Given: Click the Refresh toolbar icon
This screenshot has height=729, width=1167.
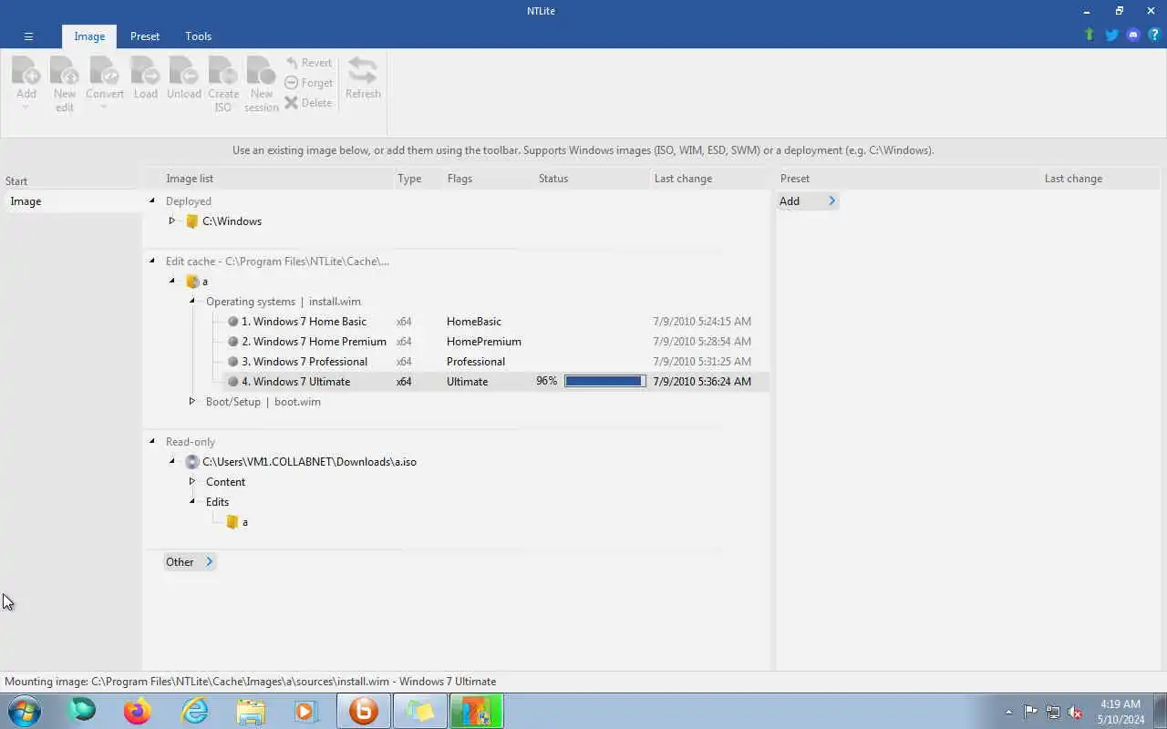Looking at the screenshot, I should 363,70.
